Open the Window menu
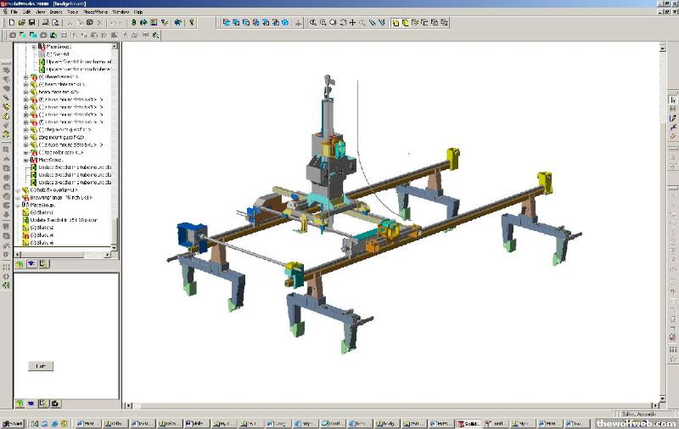The width and height of the screenshot is (679, 429). click(121, 13)
